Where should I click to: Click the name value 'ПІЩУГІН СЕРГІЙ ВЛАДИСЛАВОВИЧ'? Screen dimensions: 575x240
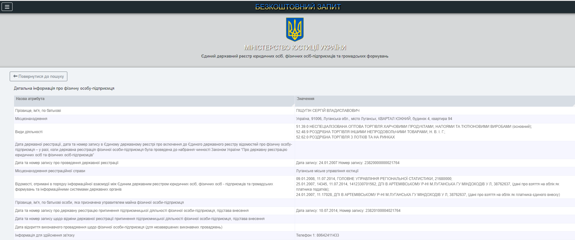[328, 111]
